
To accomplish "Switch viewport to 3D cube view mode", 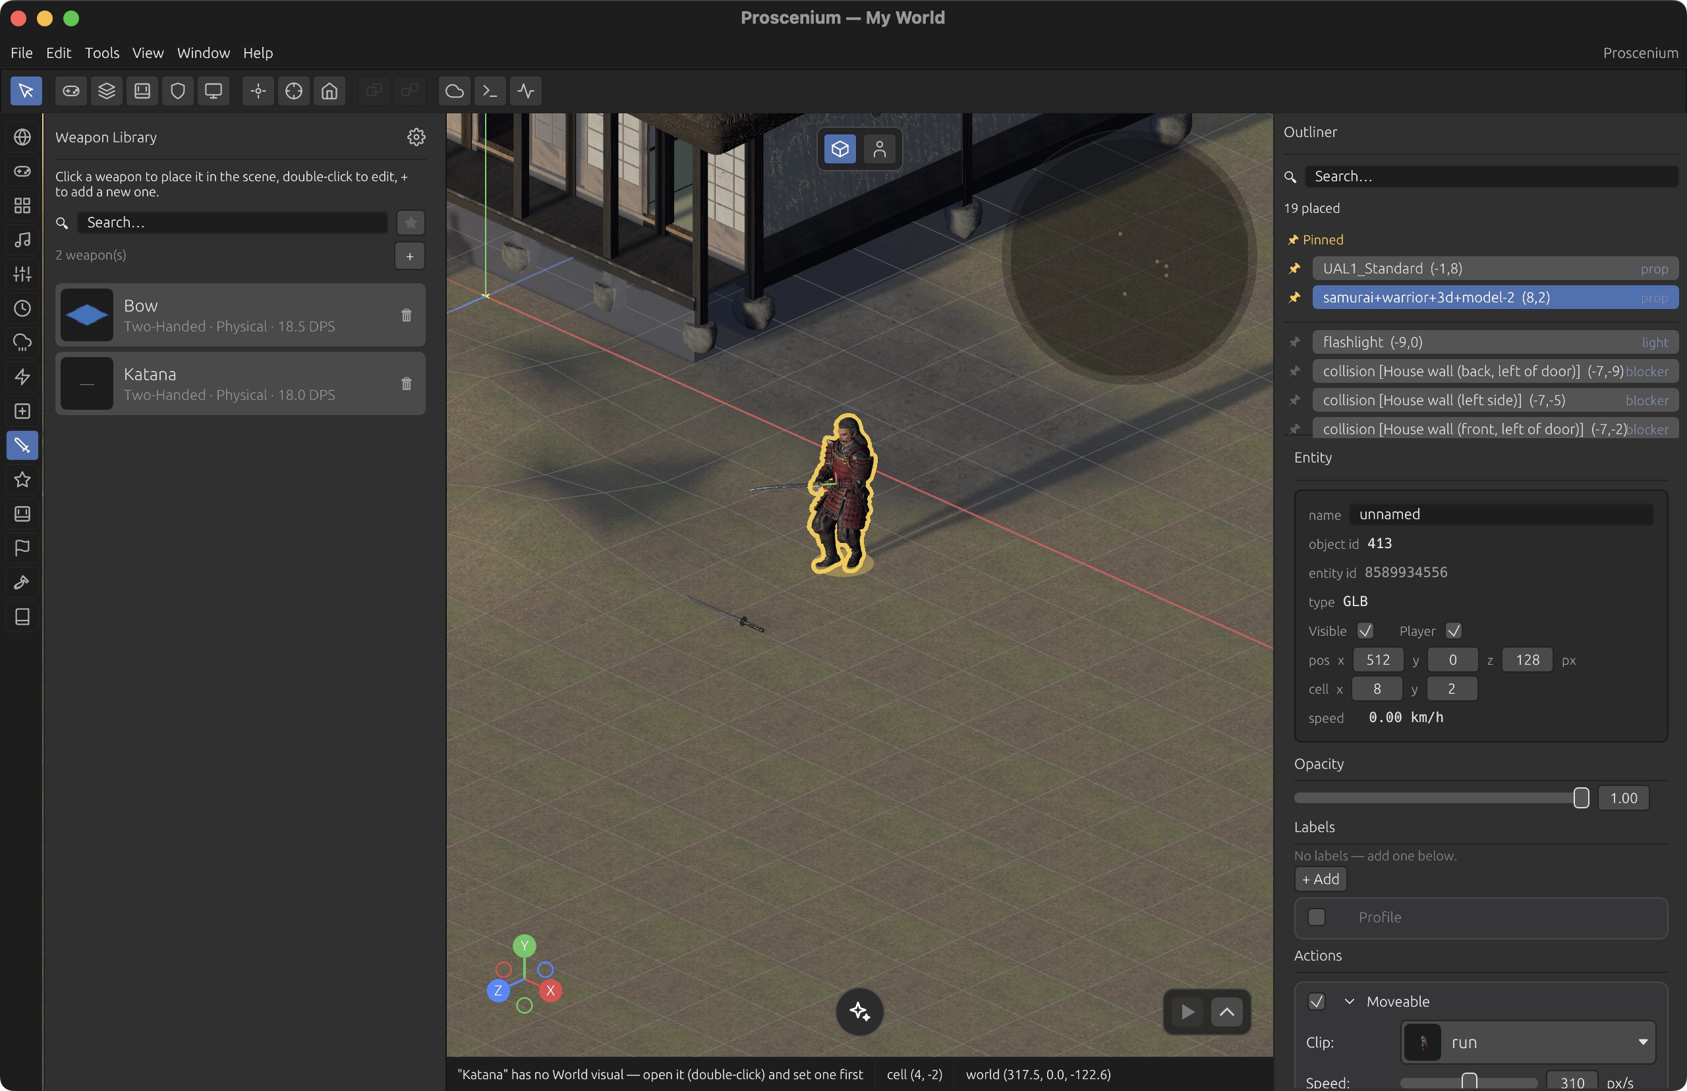I will click(840, 149).
